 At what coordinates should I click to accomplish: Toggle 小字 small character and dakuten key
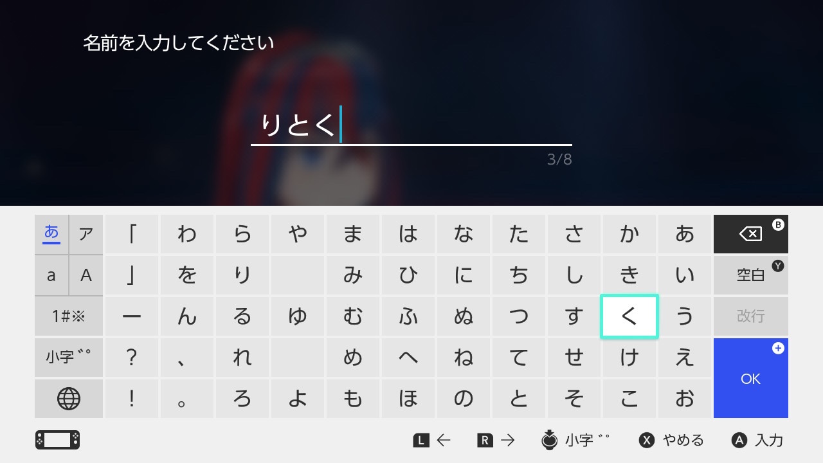click(69, 358)
